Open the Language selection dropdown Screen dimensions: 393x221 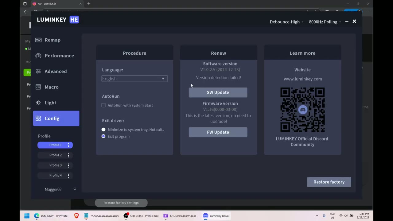134,79
